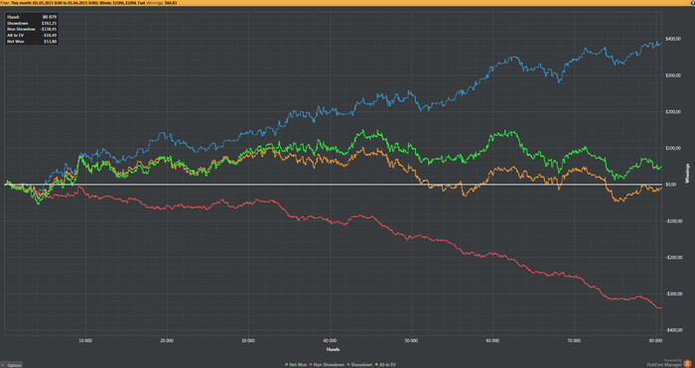Click the orange All-In EV legend marker
This screenshot has width=695, height=368.
(x=376, y=365)
